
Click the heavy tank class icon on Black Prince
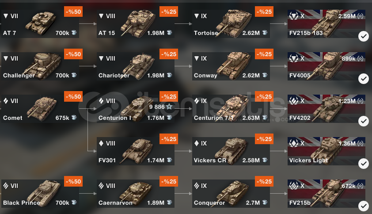click(6, 186)
